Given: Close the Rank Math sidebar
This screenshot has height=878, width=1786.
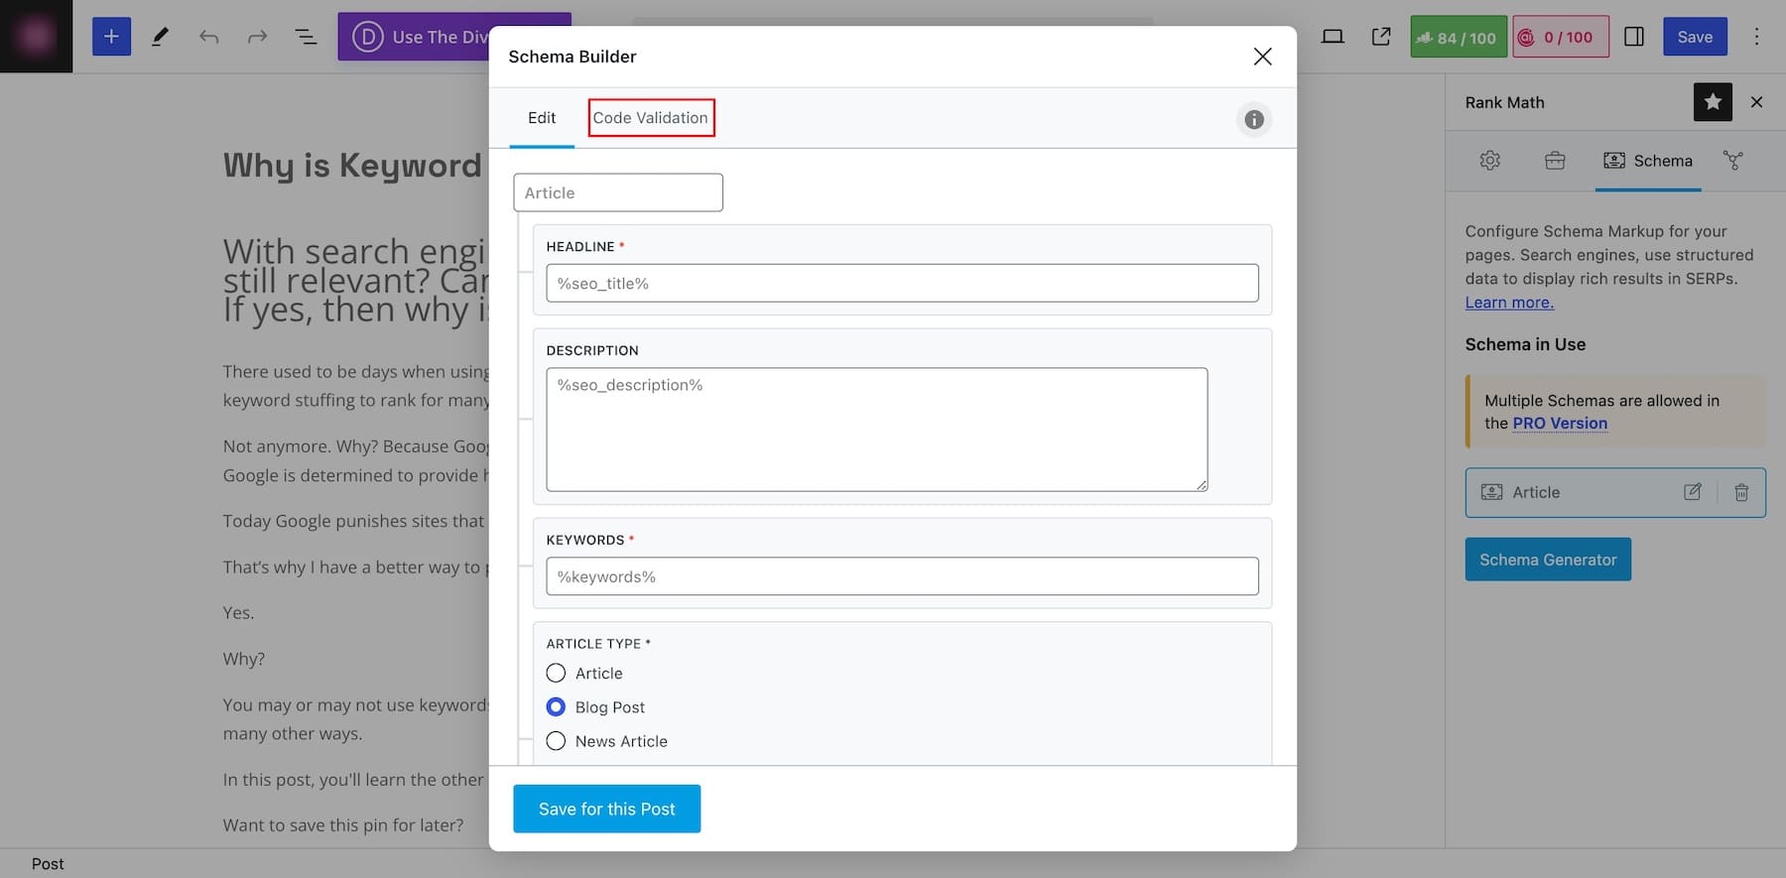Looking at the screenshot, I should 1756,102.
